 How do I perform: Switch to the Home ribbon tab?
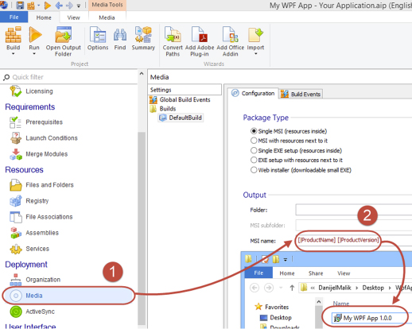coord(44,17)
